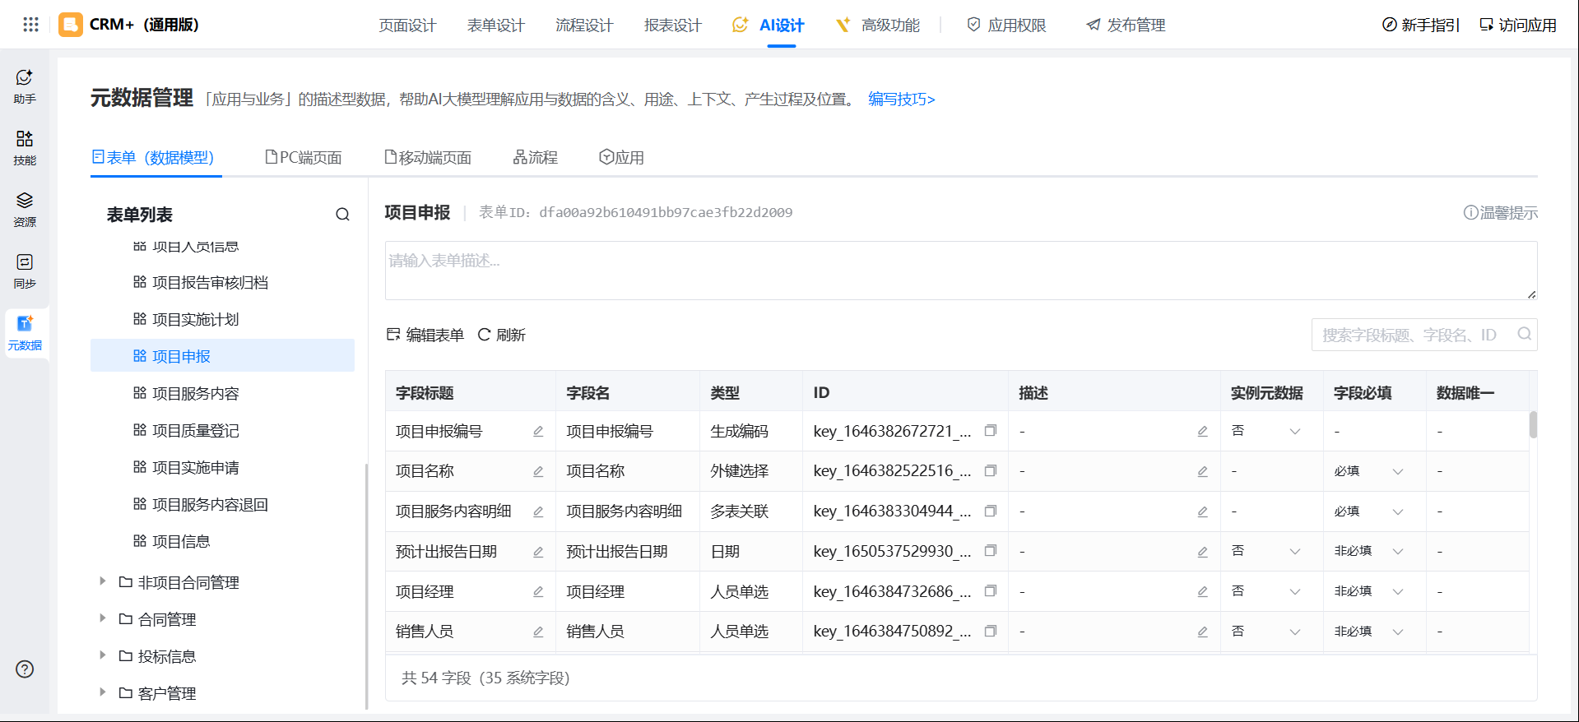Edit the description of 项目经理 row

[1202, 591]
